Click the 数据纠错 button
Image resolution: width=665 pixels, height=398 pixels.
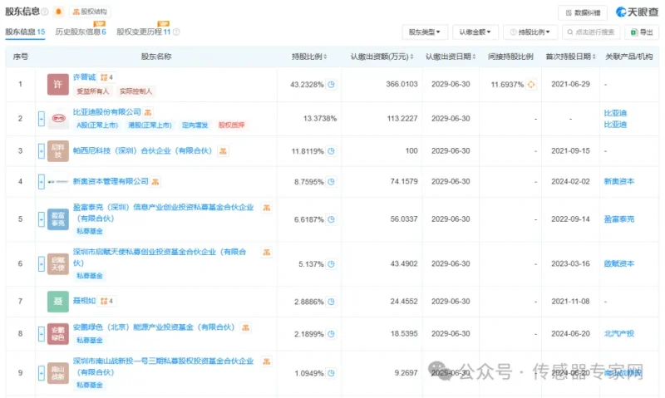583,12
